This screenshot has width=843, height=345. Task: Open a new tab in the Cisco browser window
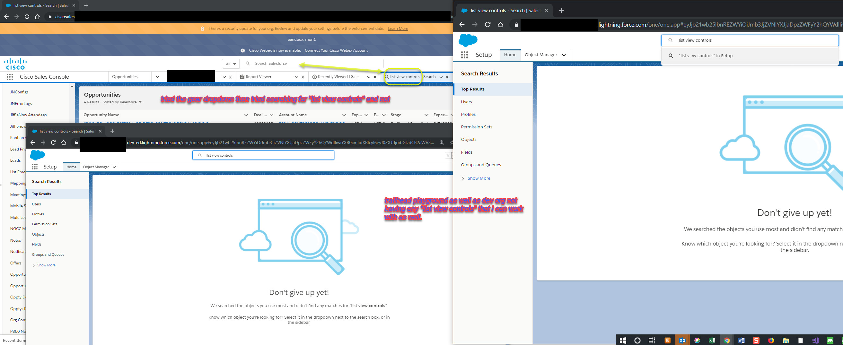point(86,5)
